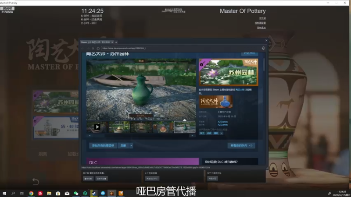Open the Mail app from the taskbar
This screenshot has height=197, width=351.
67,193
